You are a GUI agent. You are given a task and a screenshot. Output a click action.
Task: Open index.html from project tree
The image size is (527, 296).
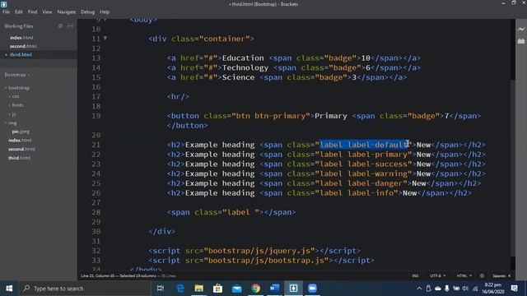pos(20,141)
